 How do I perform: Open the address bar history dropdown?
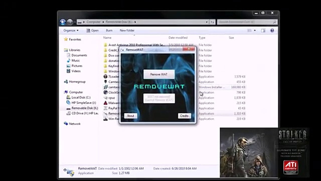pos(207,22)
